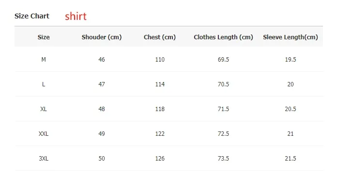Click chest value 126 for 3XL

click(160, 159)
